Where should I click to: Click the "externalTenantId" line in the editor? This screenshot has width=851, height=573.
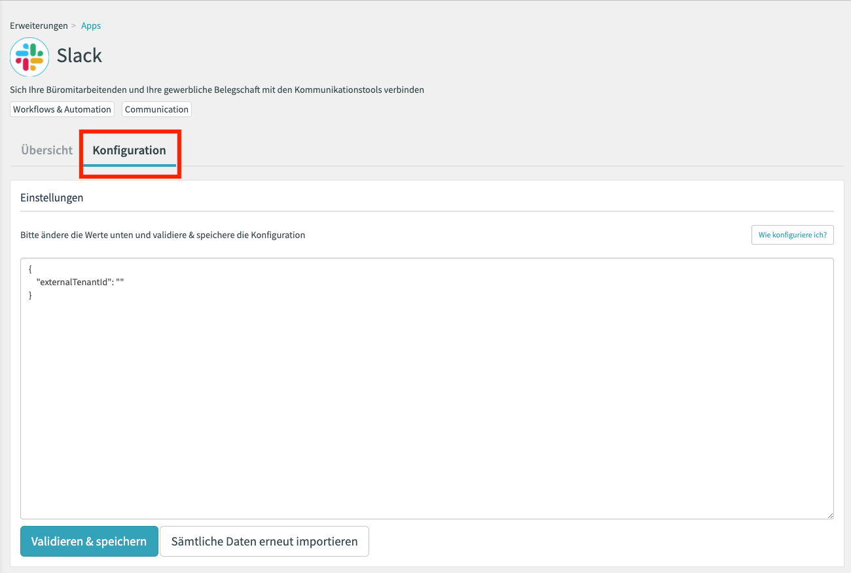[80, 282]
